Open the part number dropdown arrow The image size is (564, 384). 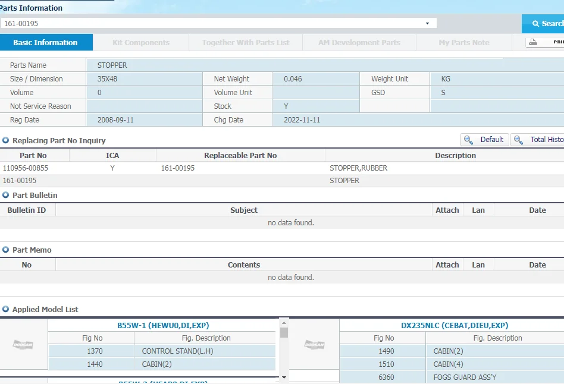[427, 24]
